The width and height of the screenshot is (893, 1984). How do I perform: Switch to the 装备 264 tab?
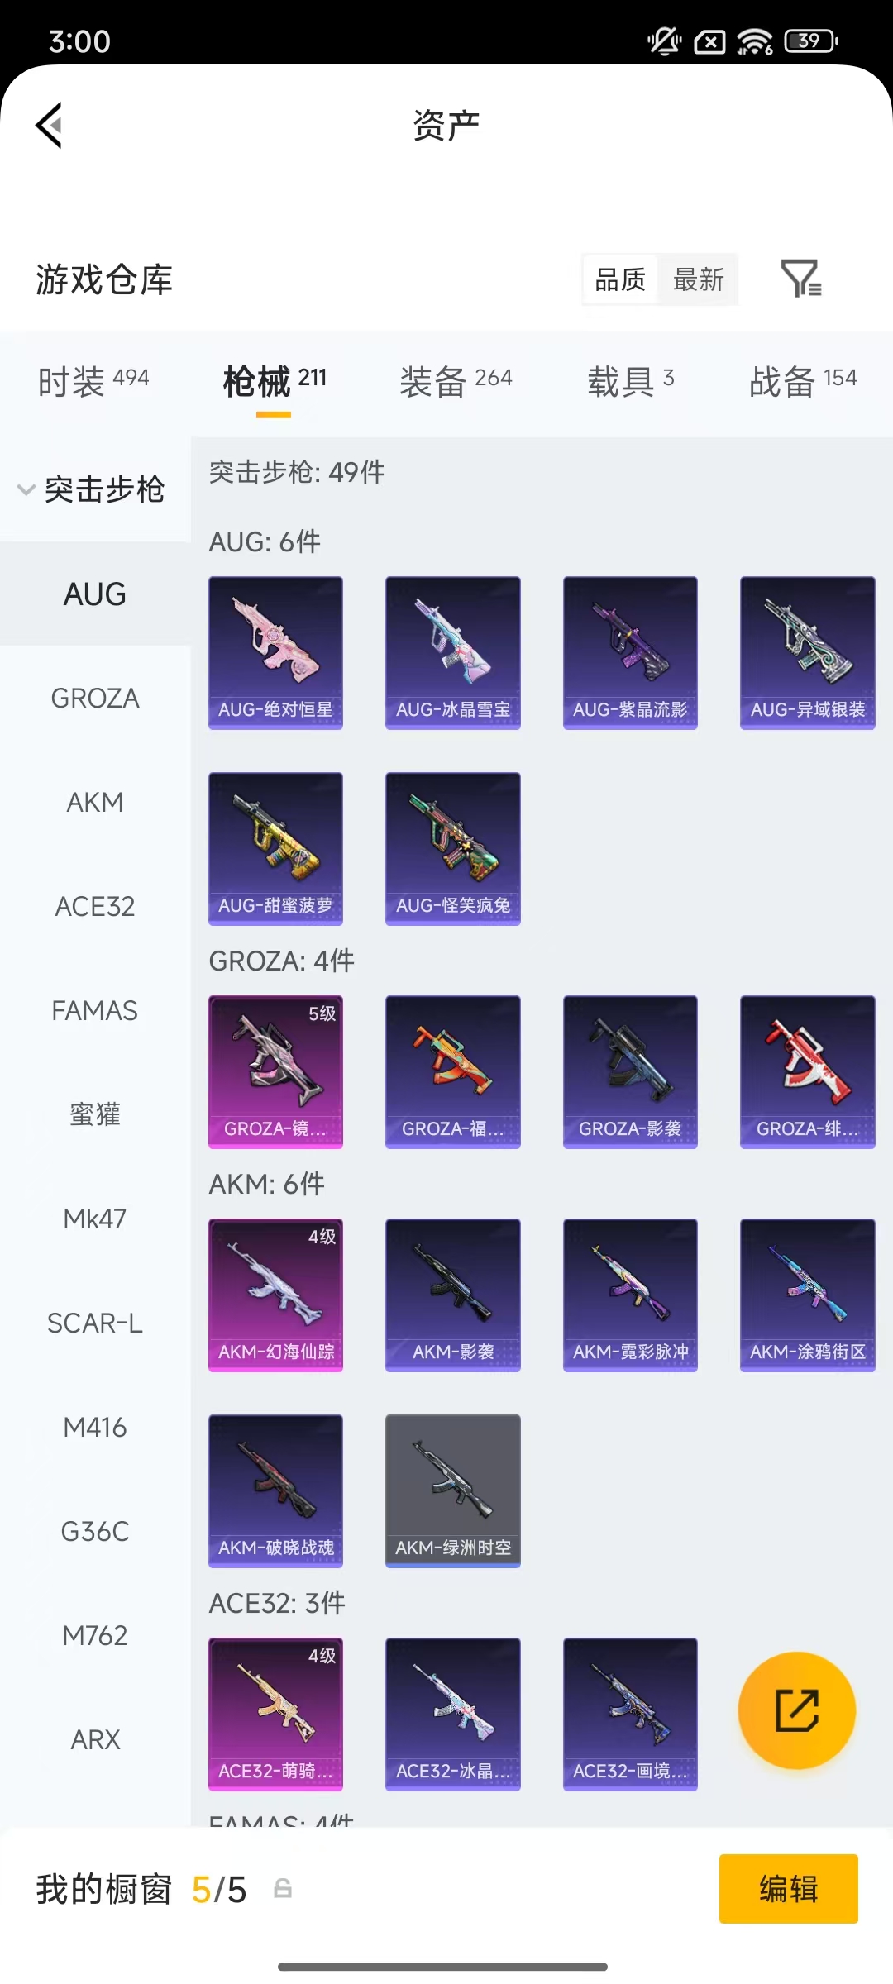[456, 381]
